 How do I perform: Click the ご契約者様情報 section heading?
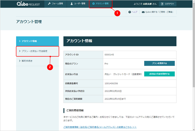pyautogui.click(x=75, y=110)
